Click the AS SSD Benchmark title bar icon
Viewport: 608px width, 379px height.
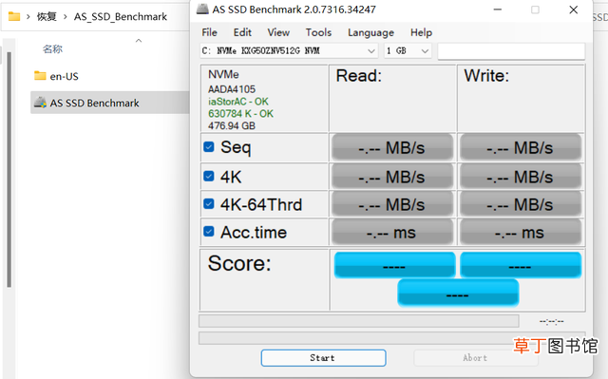point(202,9)
